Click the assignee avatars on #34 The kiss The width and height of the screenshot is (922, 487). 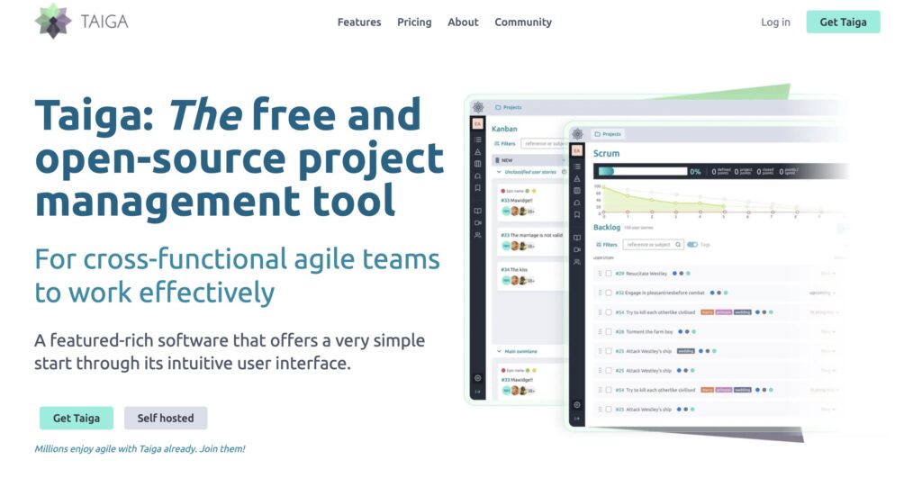coord(518,281)
